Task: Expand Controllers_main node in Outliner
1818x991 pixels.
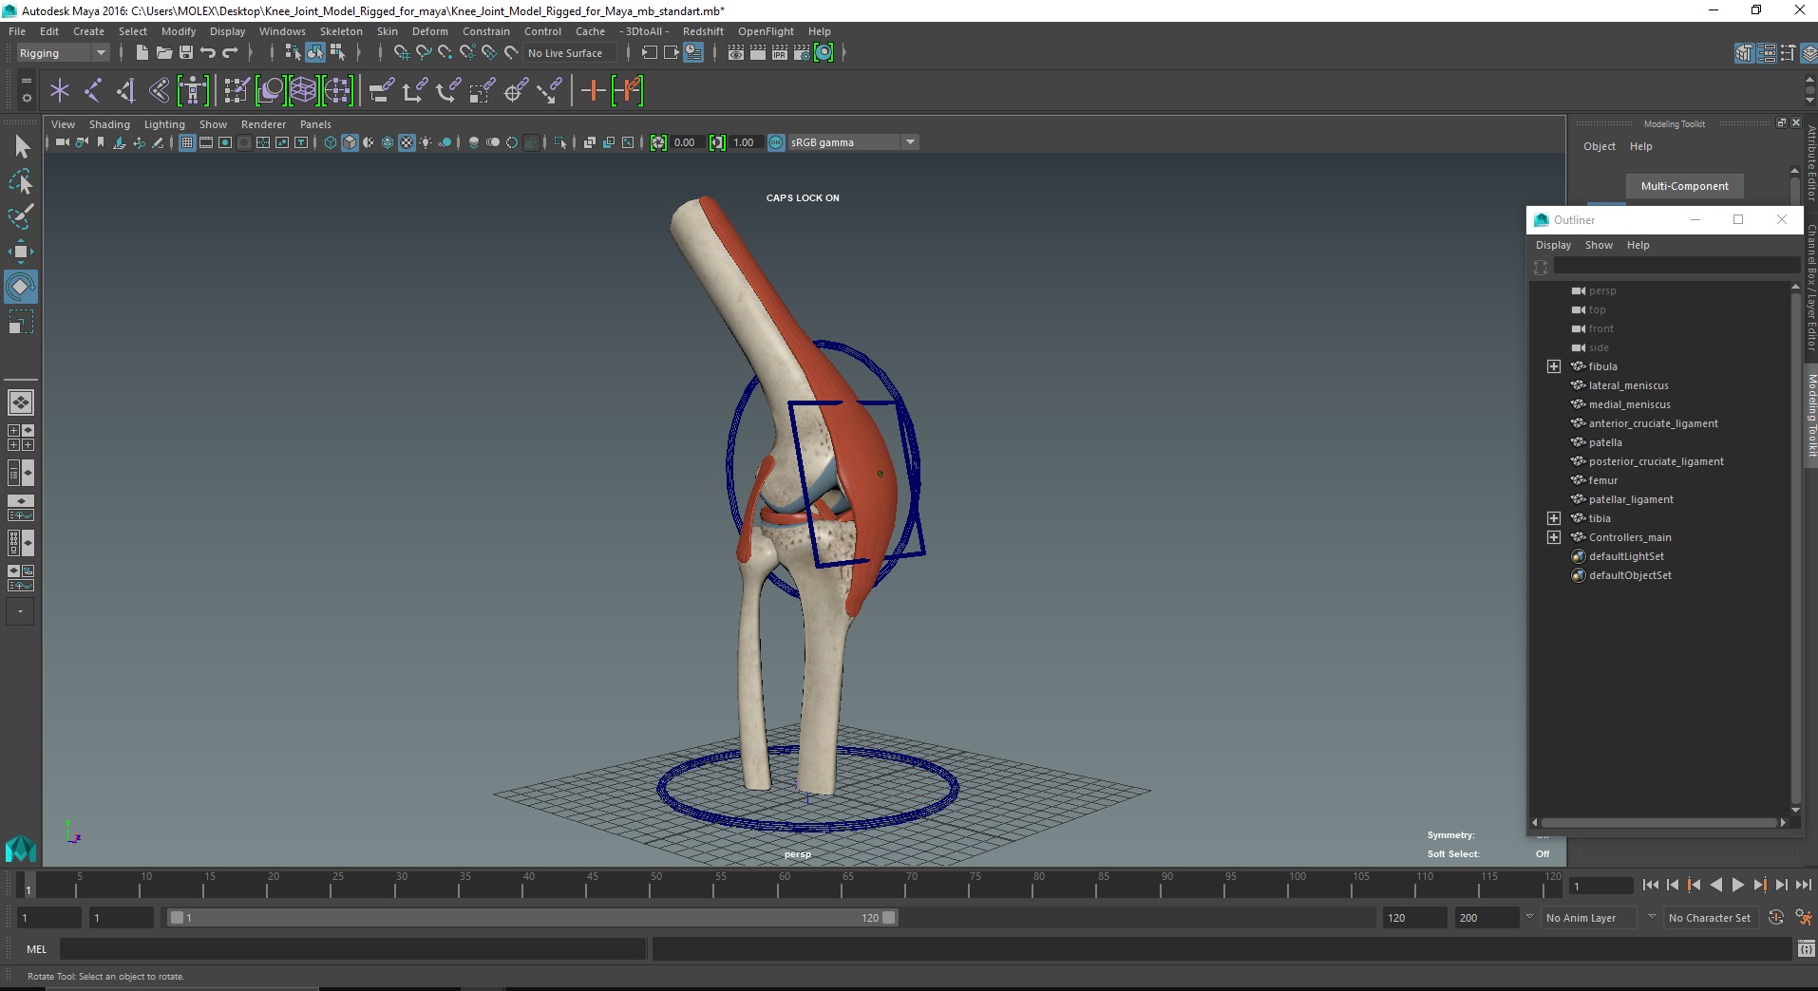Action: click(1554, 537)
